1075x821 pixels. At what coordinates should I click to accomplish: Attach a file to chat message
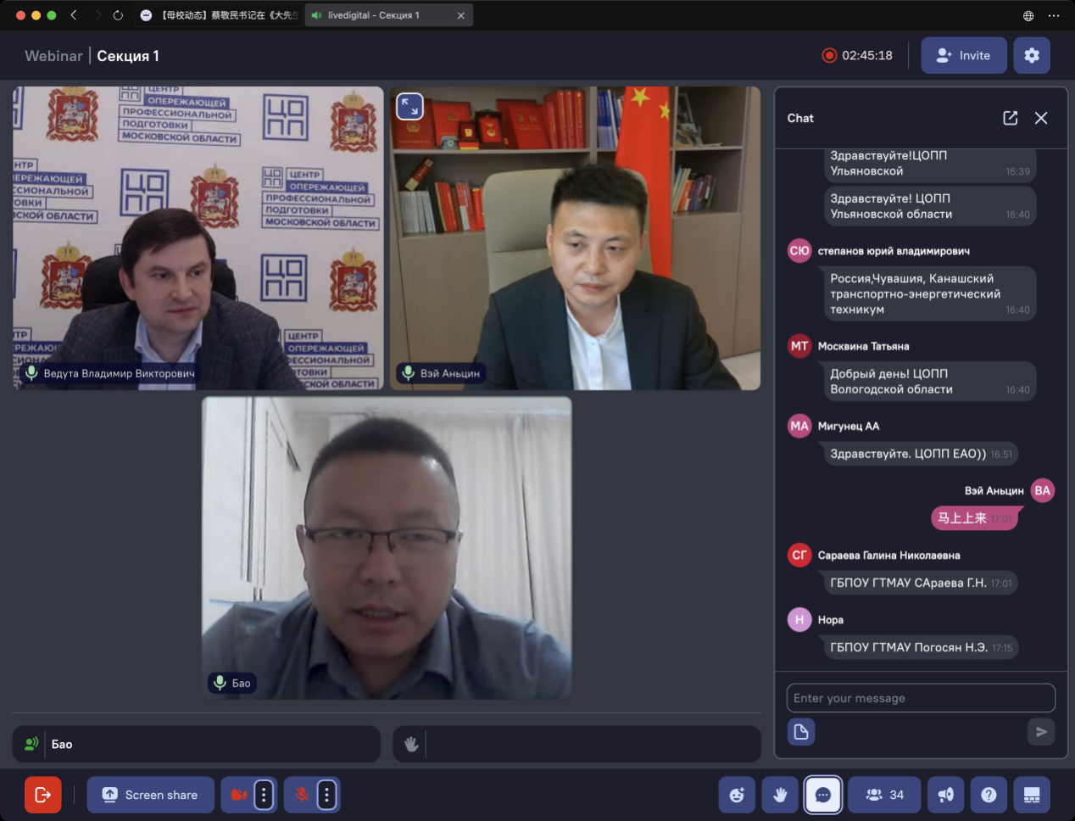coord(801,731)
